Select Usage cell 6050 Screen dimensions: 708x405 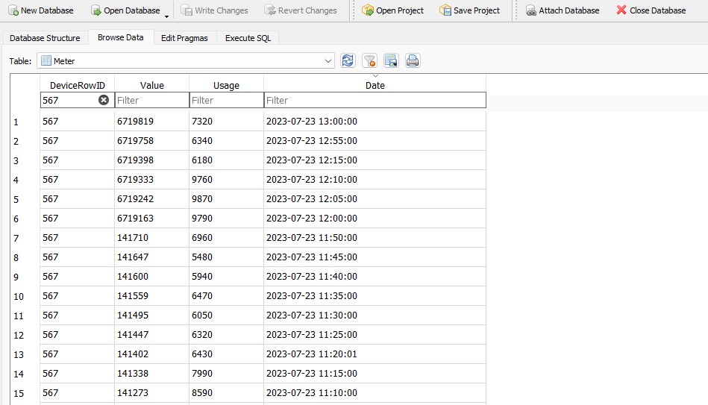pos(226,315)
